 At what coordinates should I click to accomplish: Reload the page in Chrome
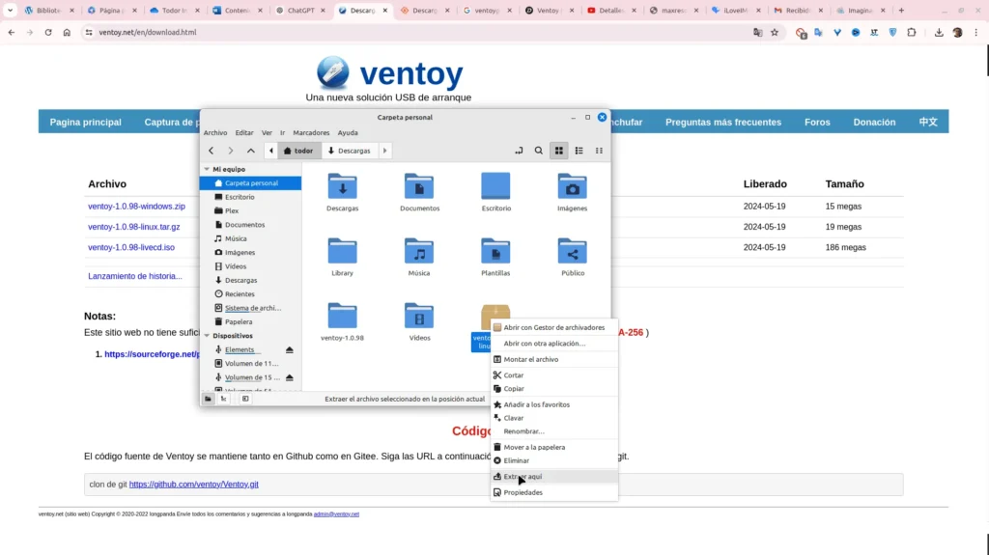pos(48,32)
